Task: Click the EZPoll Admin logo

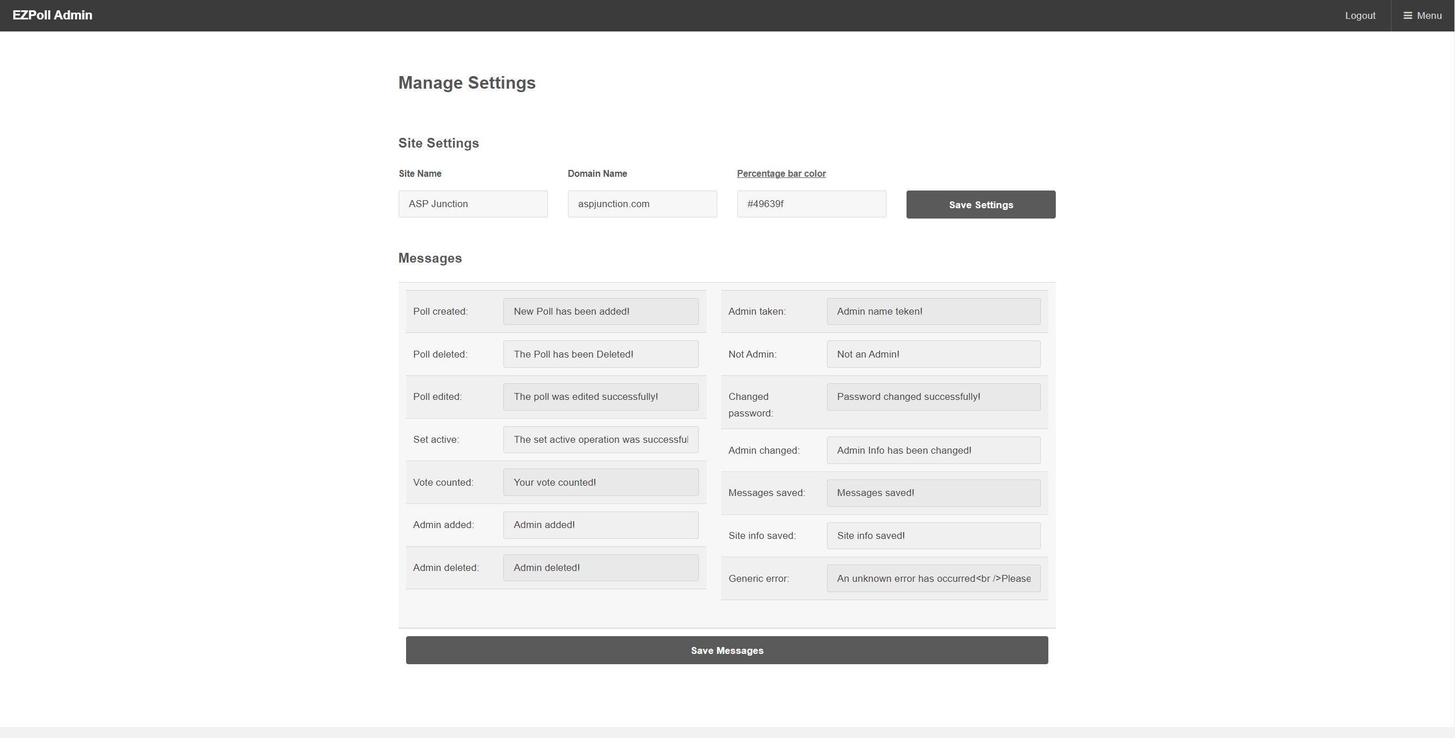Action: point(53,15)
